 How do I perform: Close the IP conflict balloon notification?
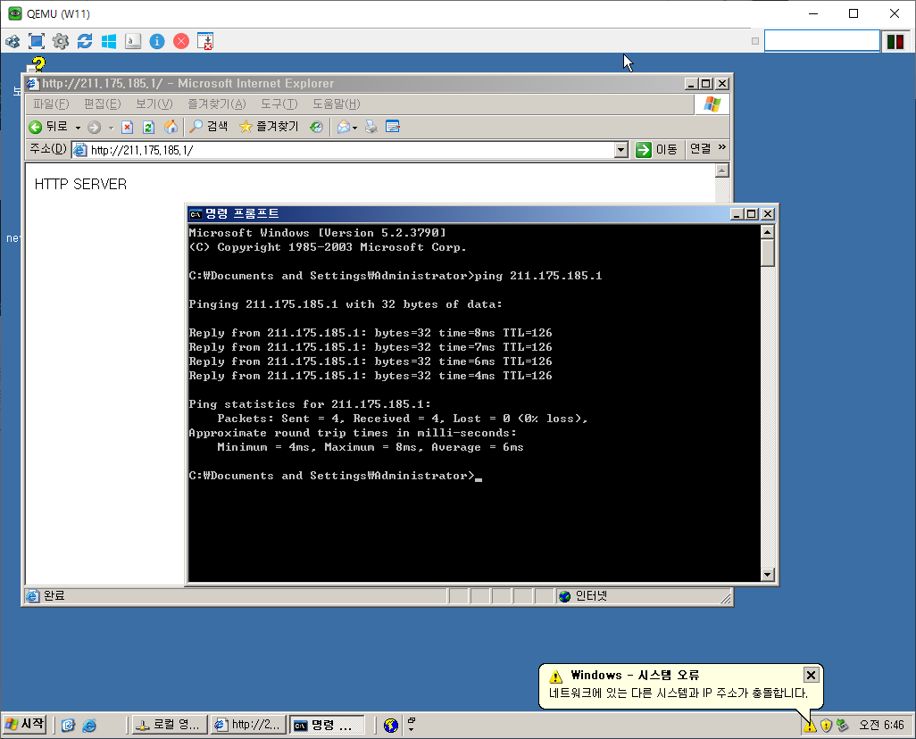811,676
